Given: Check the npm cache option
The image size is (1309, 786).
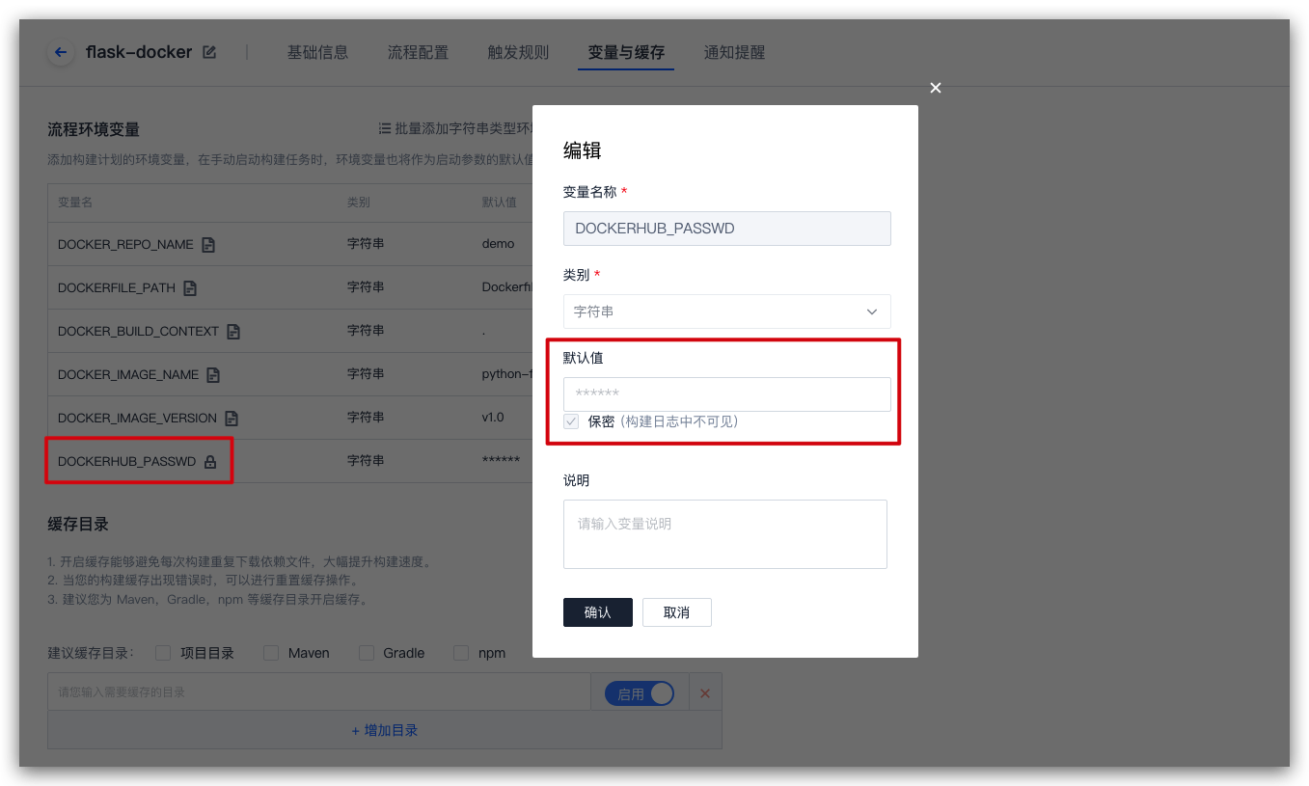Looking at the screenshot, I should 461,653.
